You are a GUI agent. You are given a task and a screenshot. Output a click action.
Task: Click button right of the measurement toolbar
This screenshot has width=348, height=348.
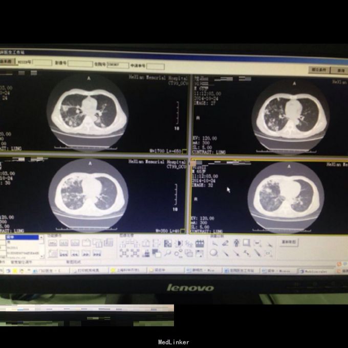point(290,242)
